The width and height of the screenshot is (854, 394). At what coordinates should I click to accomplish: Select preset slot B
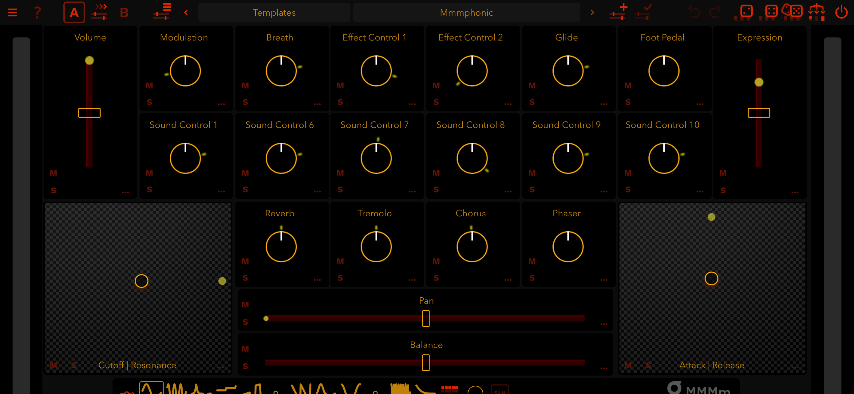[x=124, y=13]
